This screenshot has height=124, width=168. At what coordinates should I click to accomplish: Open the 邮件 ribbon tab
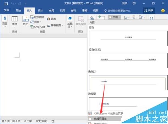tap(74, 11)
